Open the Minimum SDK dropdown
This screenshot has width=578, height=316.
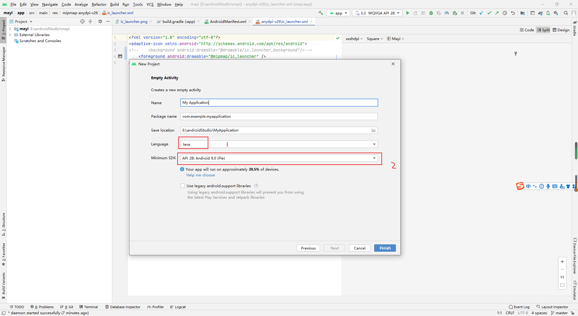click(279, 158)
